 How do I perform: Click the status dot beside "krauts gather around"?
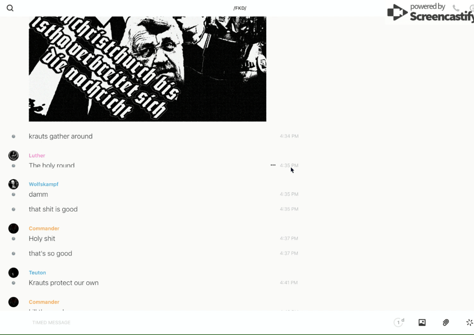[13, 136]
